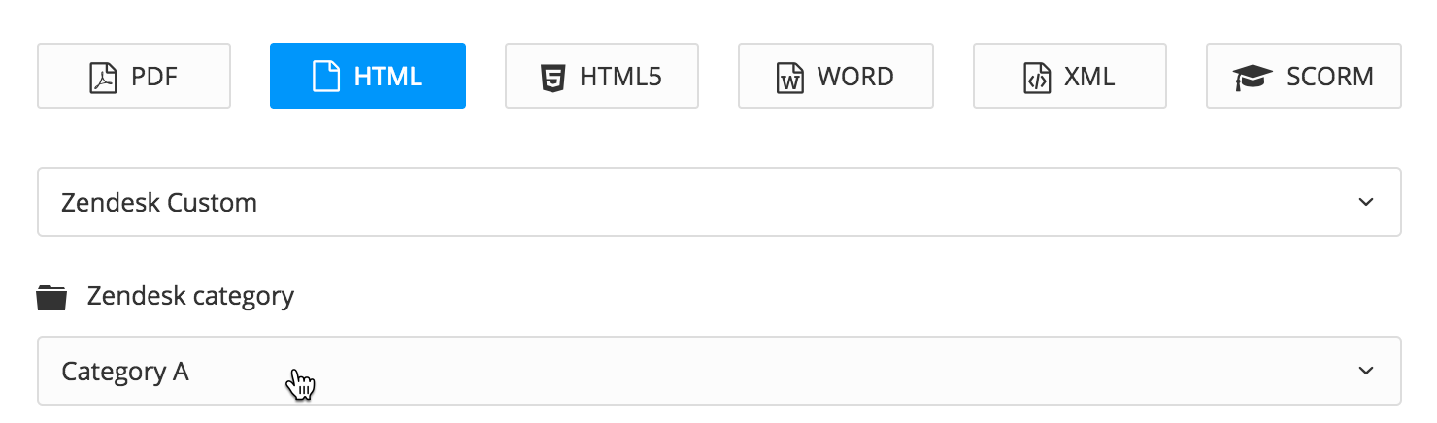Open the Zendesk Custom layout dropdown
The width and height of the screenshot is (1437, 423).
pyautogui.click(x=718, y=203)
